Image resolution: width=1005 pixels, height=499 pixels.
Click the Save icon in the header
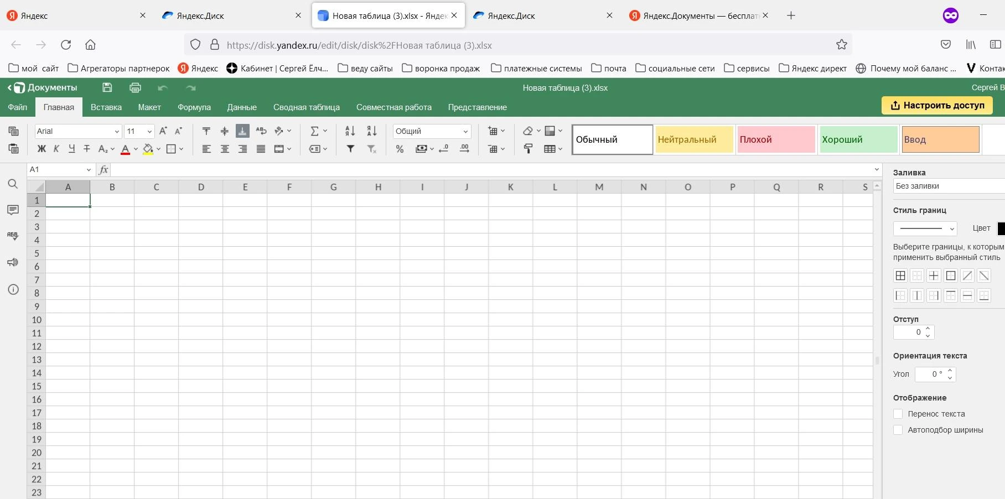click(107, 87)
